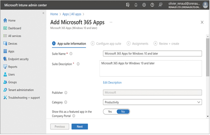Click the Endpoint security shield icon
The height and width of the screenshot is (135, 210).
point(5,59)
